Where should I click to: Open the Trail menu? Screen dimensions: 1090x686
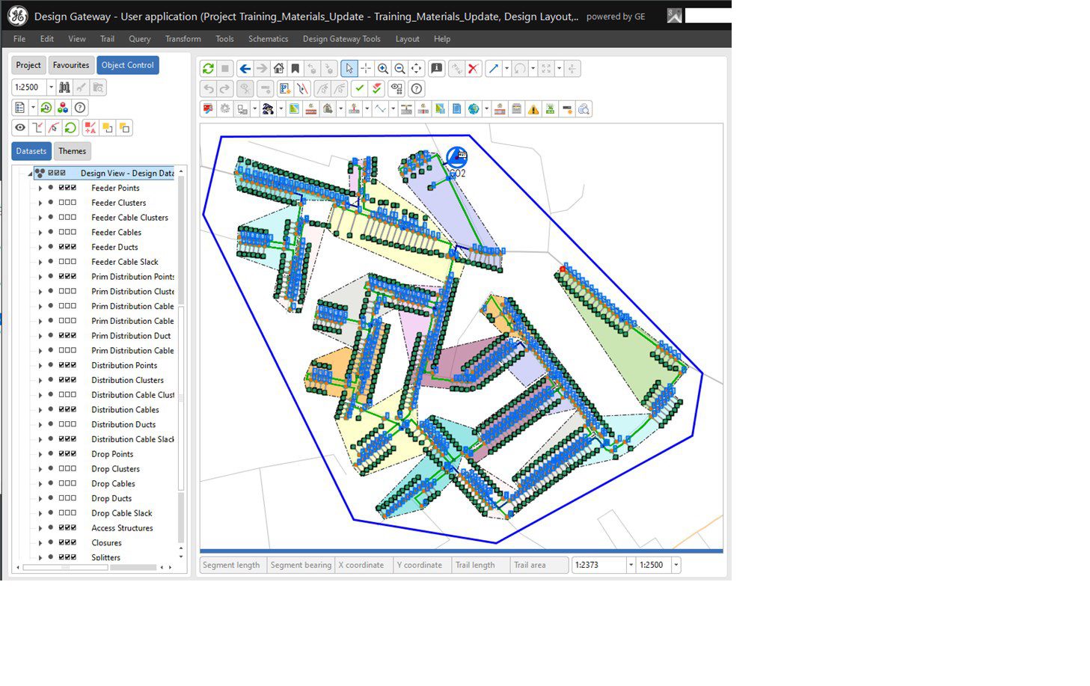(107, 39)
